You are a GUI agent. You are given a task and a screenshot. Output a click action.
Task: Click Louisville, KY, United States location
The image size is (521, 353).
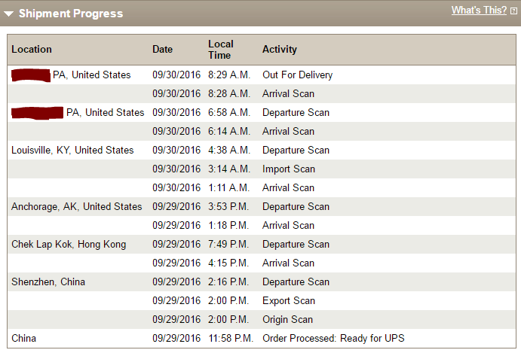point(72,151)
